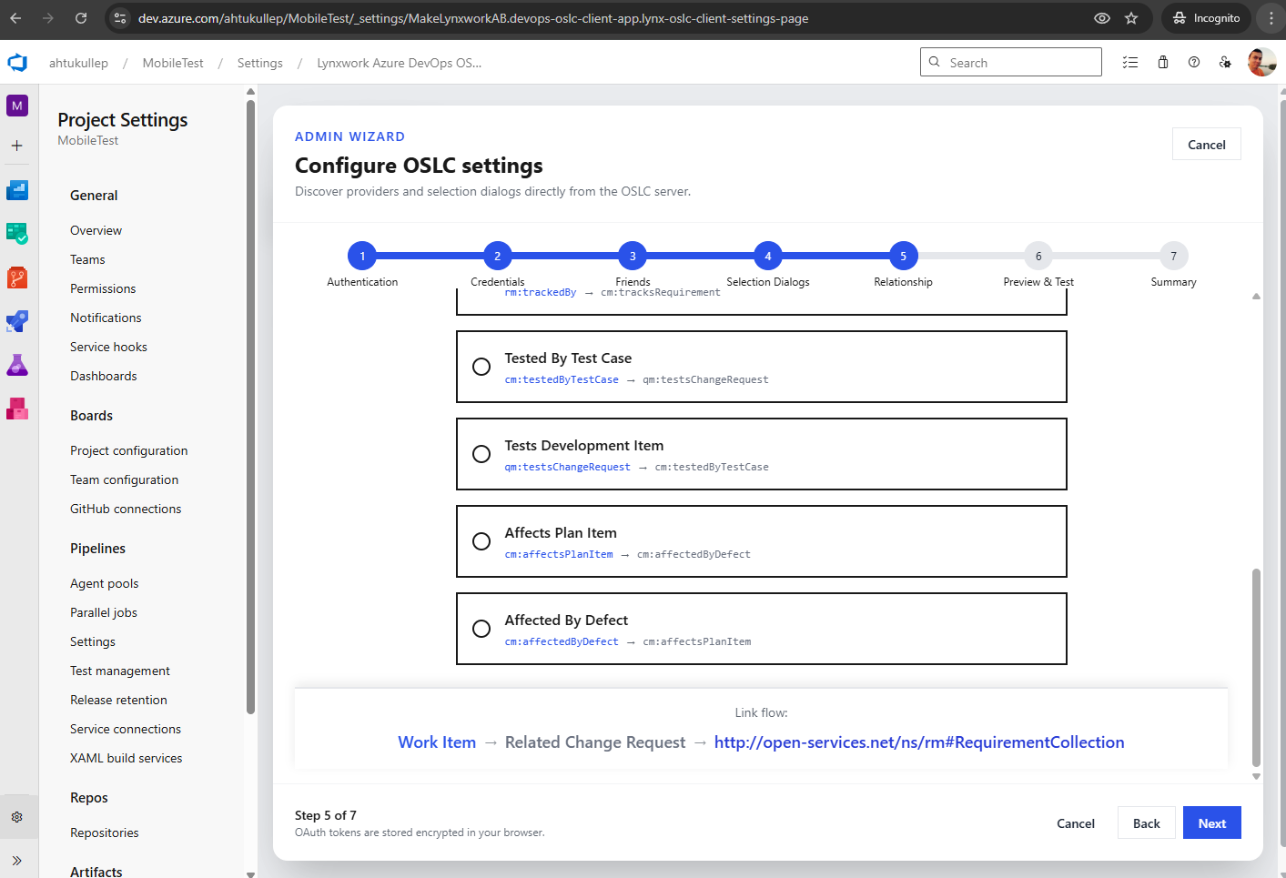Open Repositories under Repos
This screenshot has width=1286, height=878.
[x=105, y=833]
